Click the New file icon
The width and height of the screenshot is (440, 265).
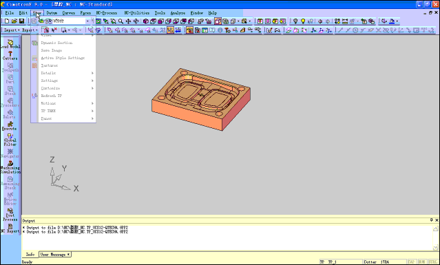pos(7,21)
